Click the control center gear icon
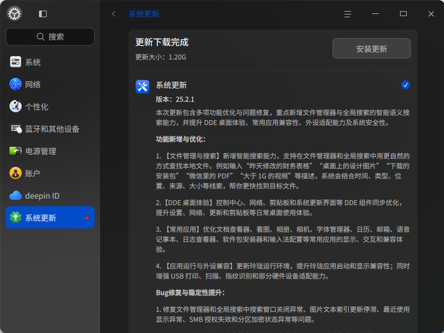444x333 pixels. [14, 13]
